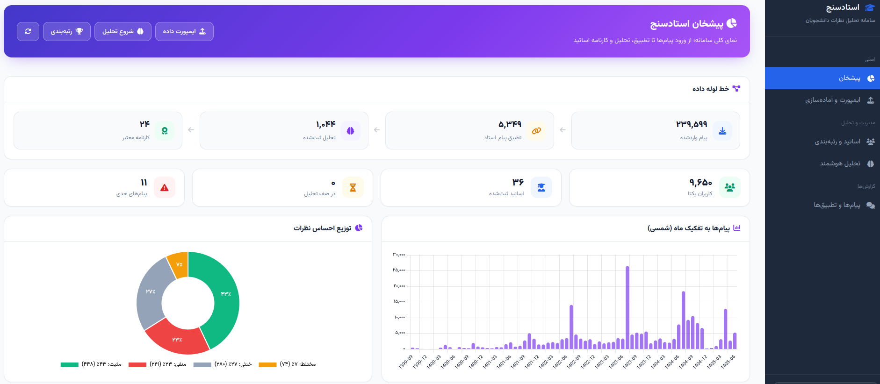The width and height of the screenshot is (880, 384).
Task: Click tallest bar in monthly messages chart
Action: [x=627, y=308]
